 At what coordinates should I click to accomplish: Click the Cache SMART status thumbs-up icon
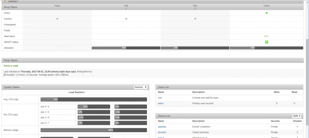[x=267, y=42]
